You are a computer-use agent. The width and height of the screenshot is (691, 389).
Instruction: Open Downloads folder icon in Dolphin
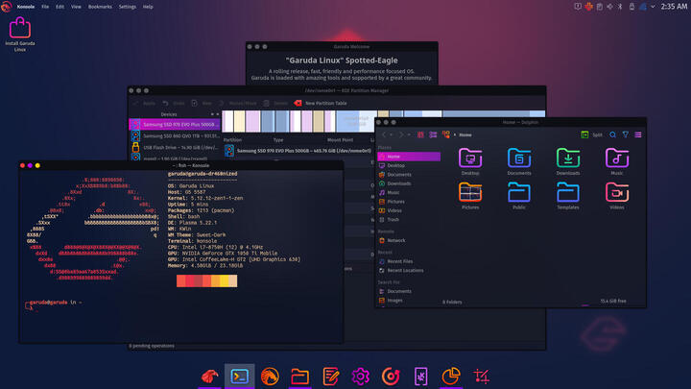coord(567,158)
